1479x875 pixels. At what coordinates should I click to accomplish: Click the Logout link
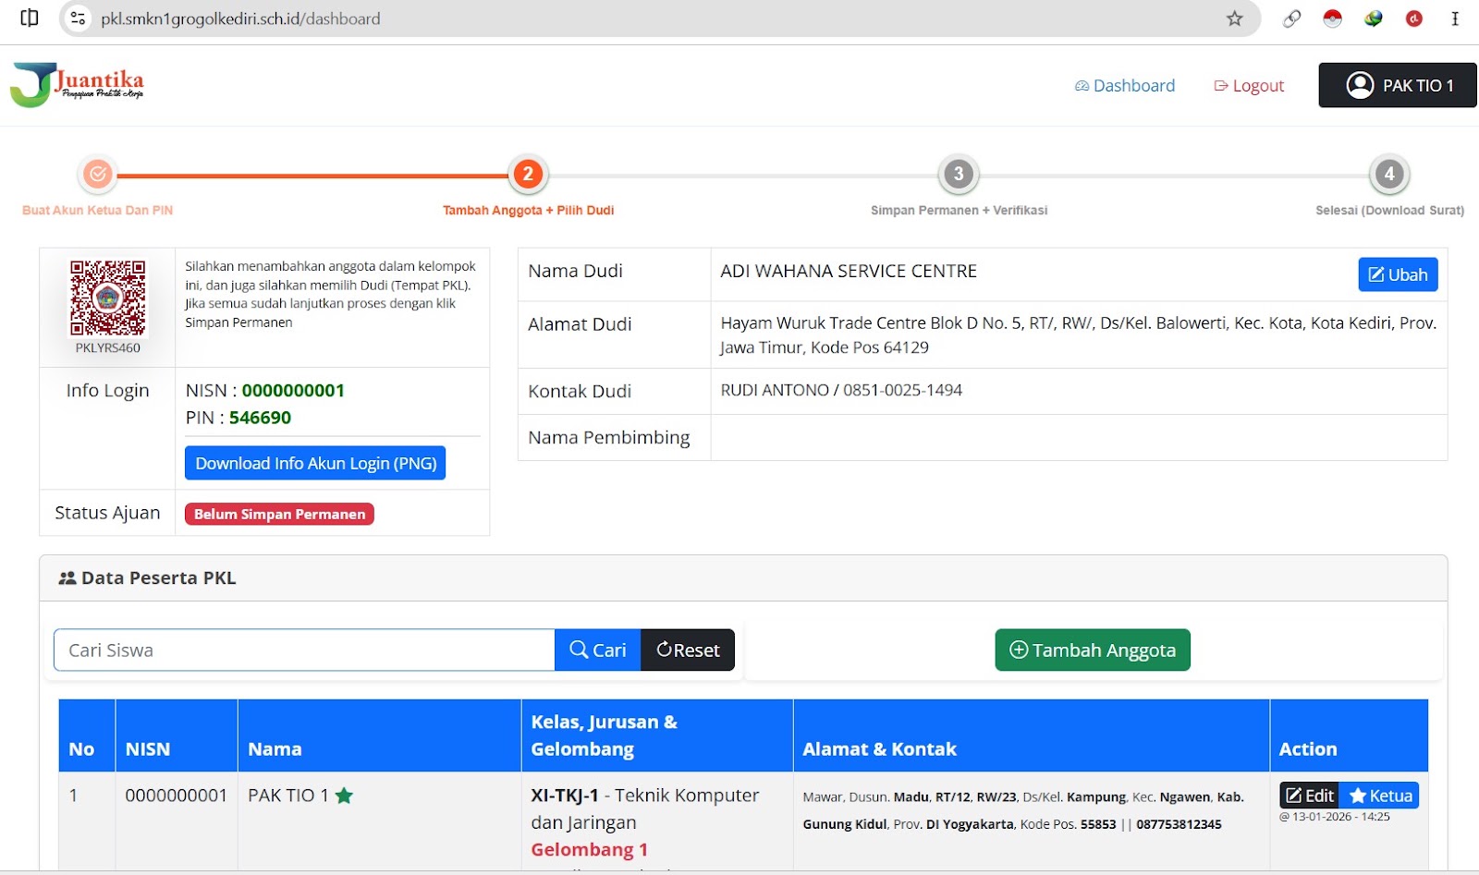coord(1249,85)
